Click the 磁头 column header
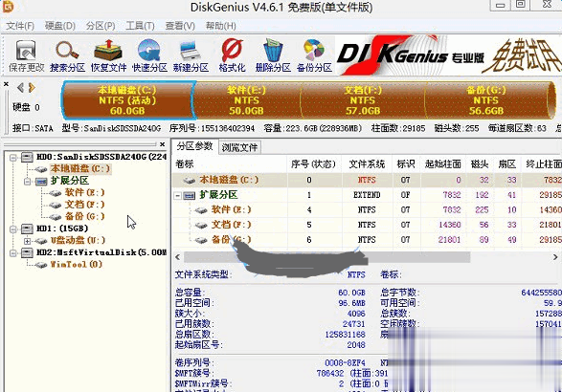 tap(480, 163)
